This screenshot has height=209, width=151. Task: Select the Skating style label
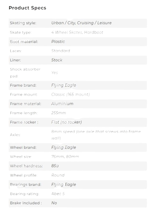point(23,23)
